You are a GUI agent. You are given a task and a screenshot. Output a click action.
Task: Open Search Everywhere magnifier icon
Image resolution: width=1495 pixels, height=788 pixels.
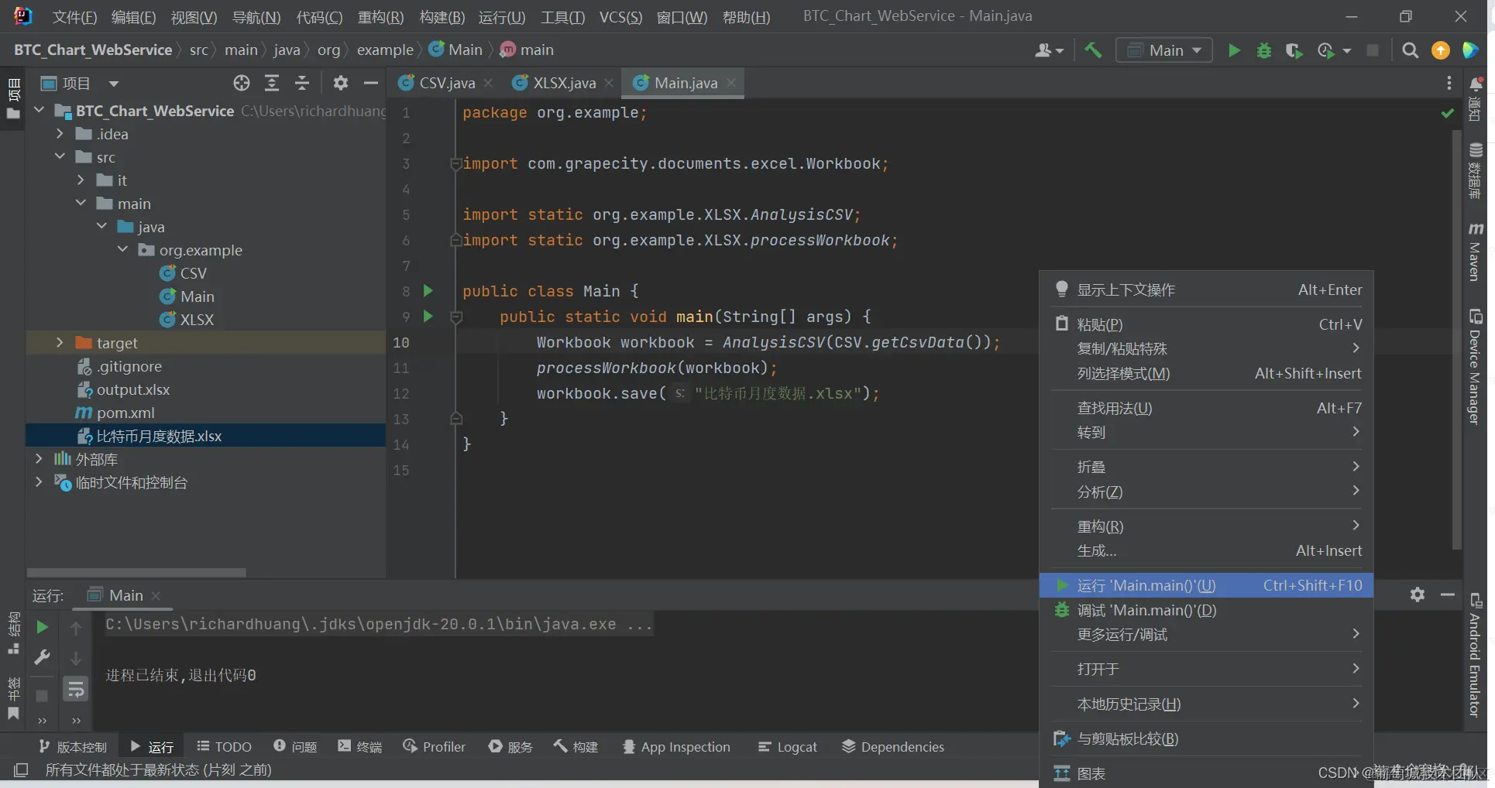1411,50
